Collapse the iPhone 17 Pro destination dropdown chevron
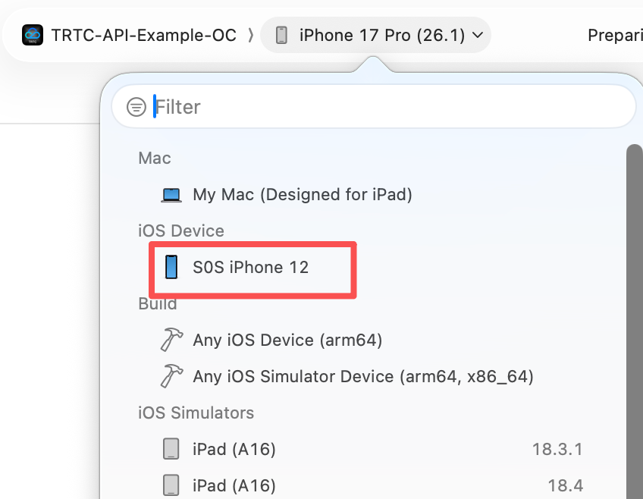This screenshot has width=643, height=499. coord(478,35)
